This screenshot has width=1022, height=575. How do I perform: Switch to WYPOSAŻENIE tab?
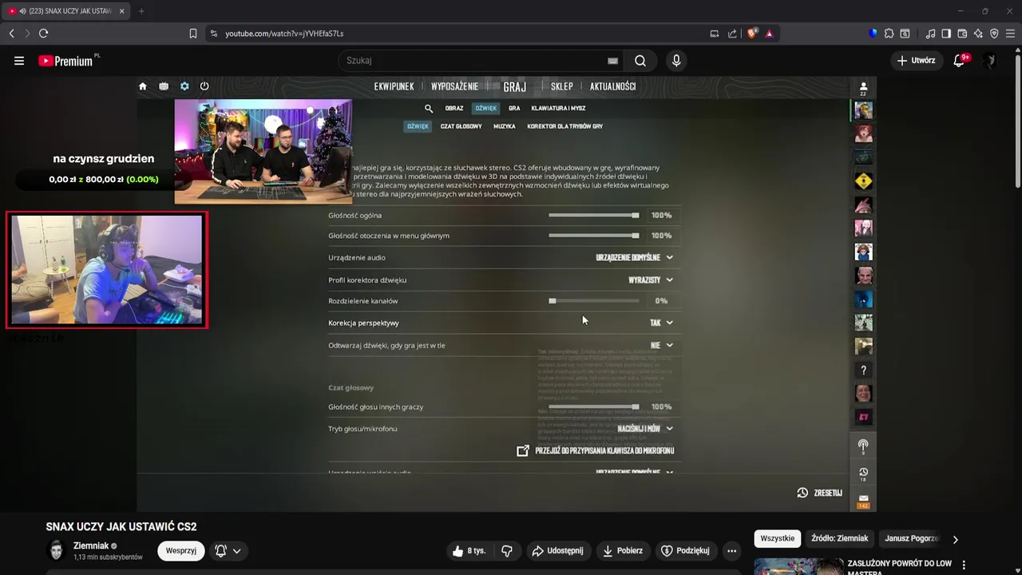point(454,86)
